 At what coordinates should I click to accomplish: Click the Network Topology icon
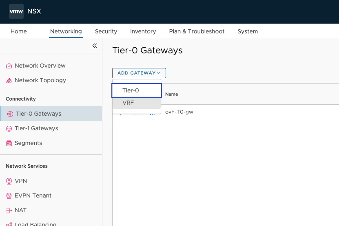point(9,81)
